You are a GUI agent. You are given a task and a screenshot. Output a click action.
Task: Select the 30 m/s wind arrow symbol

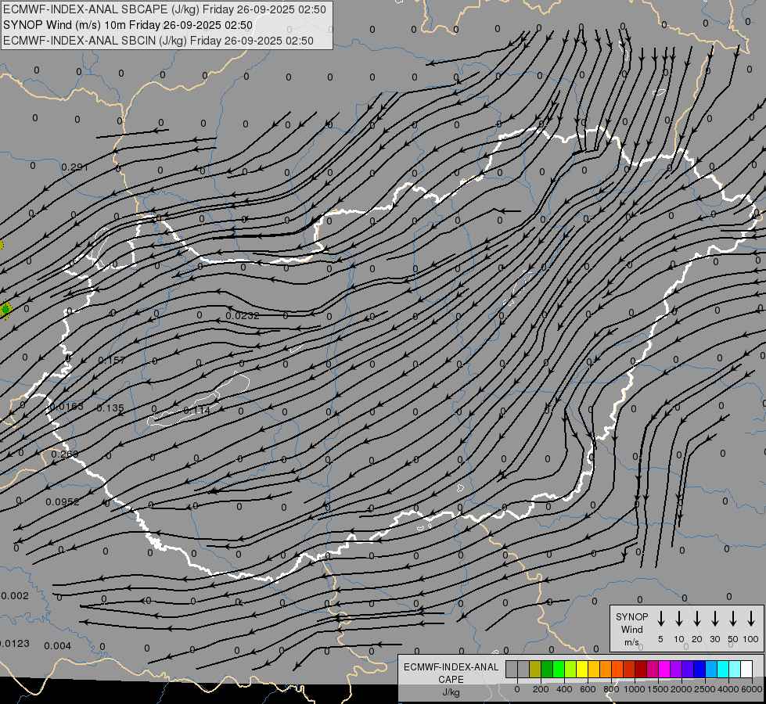click(714, 619)
